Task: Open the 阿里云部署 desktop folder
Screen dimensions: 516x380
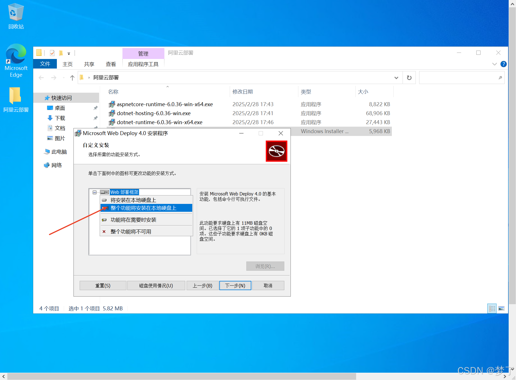Action: coord(16,100)
